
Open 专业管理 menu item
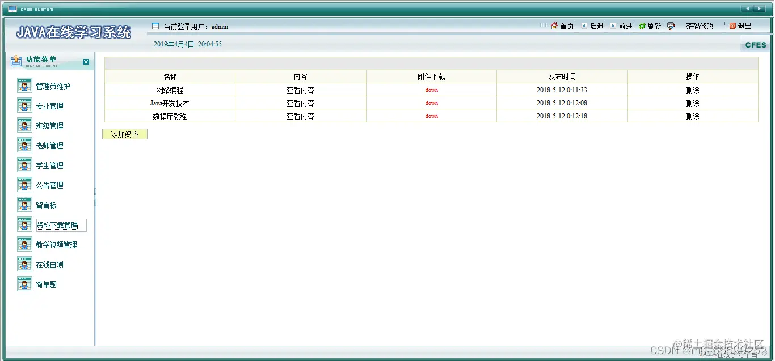tap(50, 106)
